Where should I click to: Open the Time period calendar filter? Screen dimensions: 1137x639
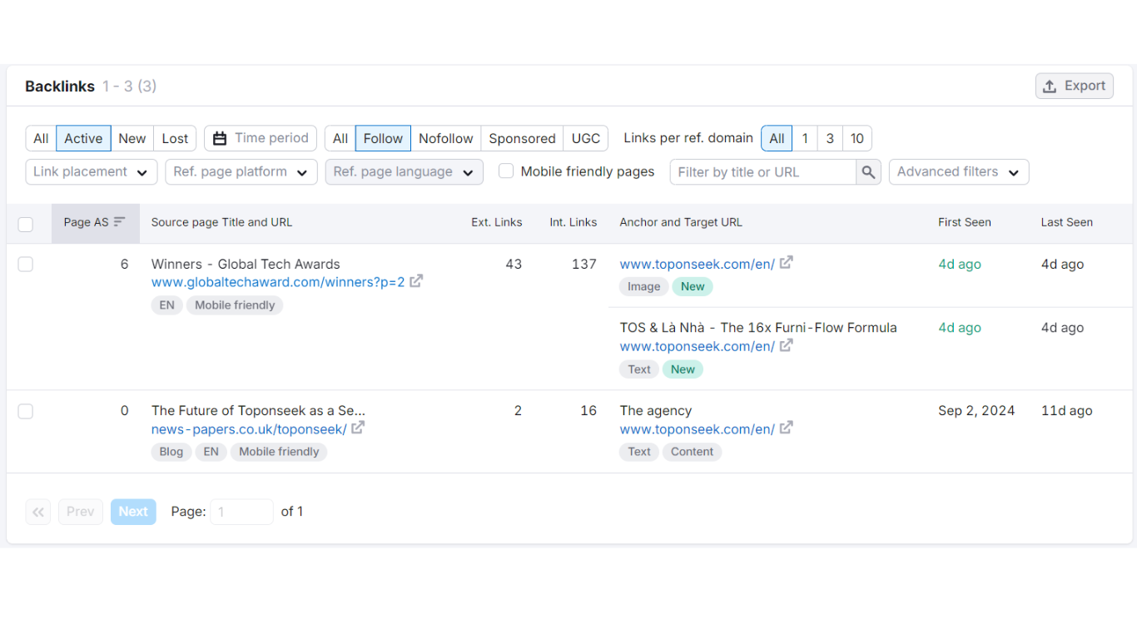point(261,138)
